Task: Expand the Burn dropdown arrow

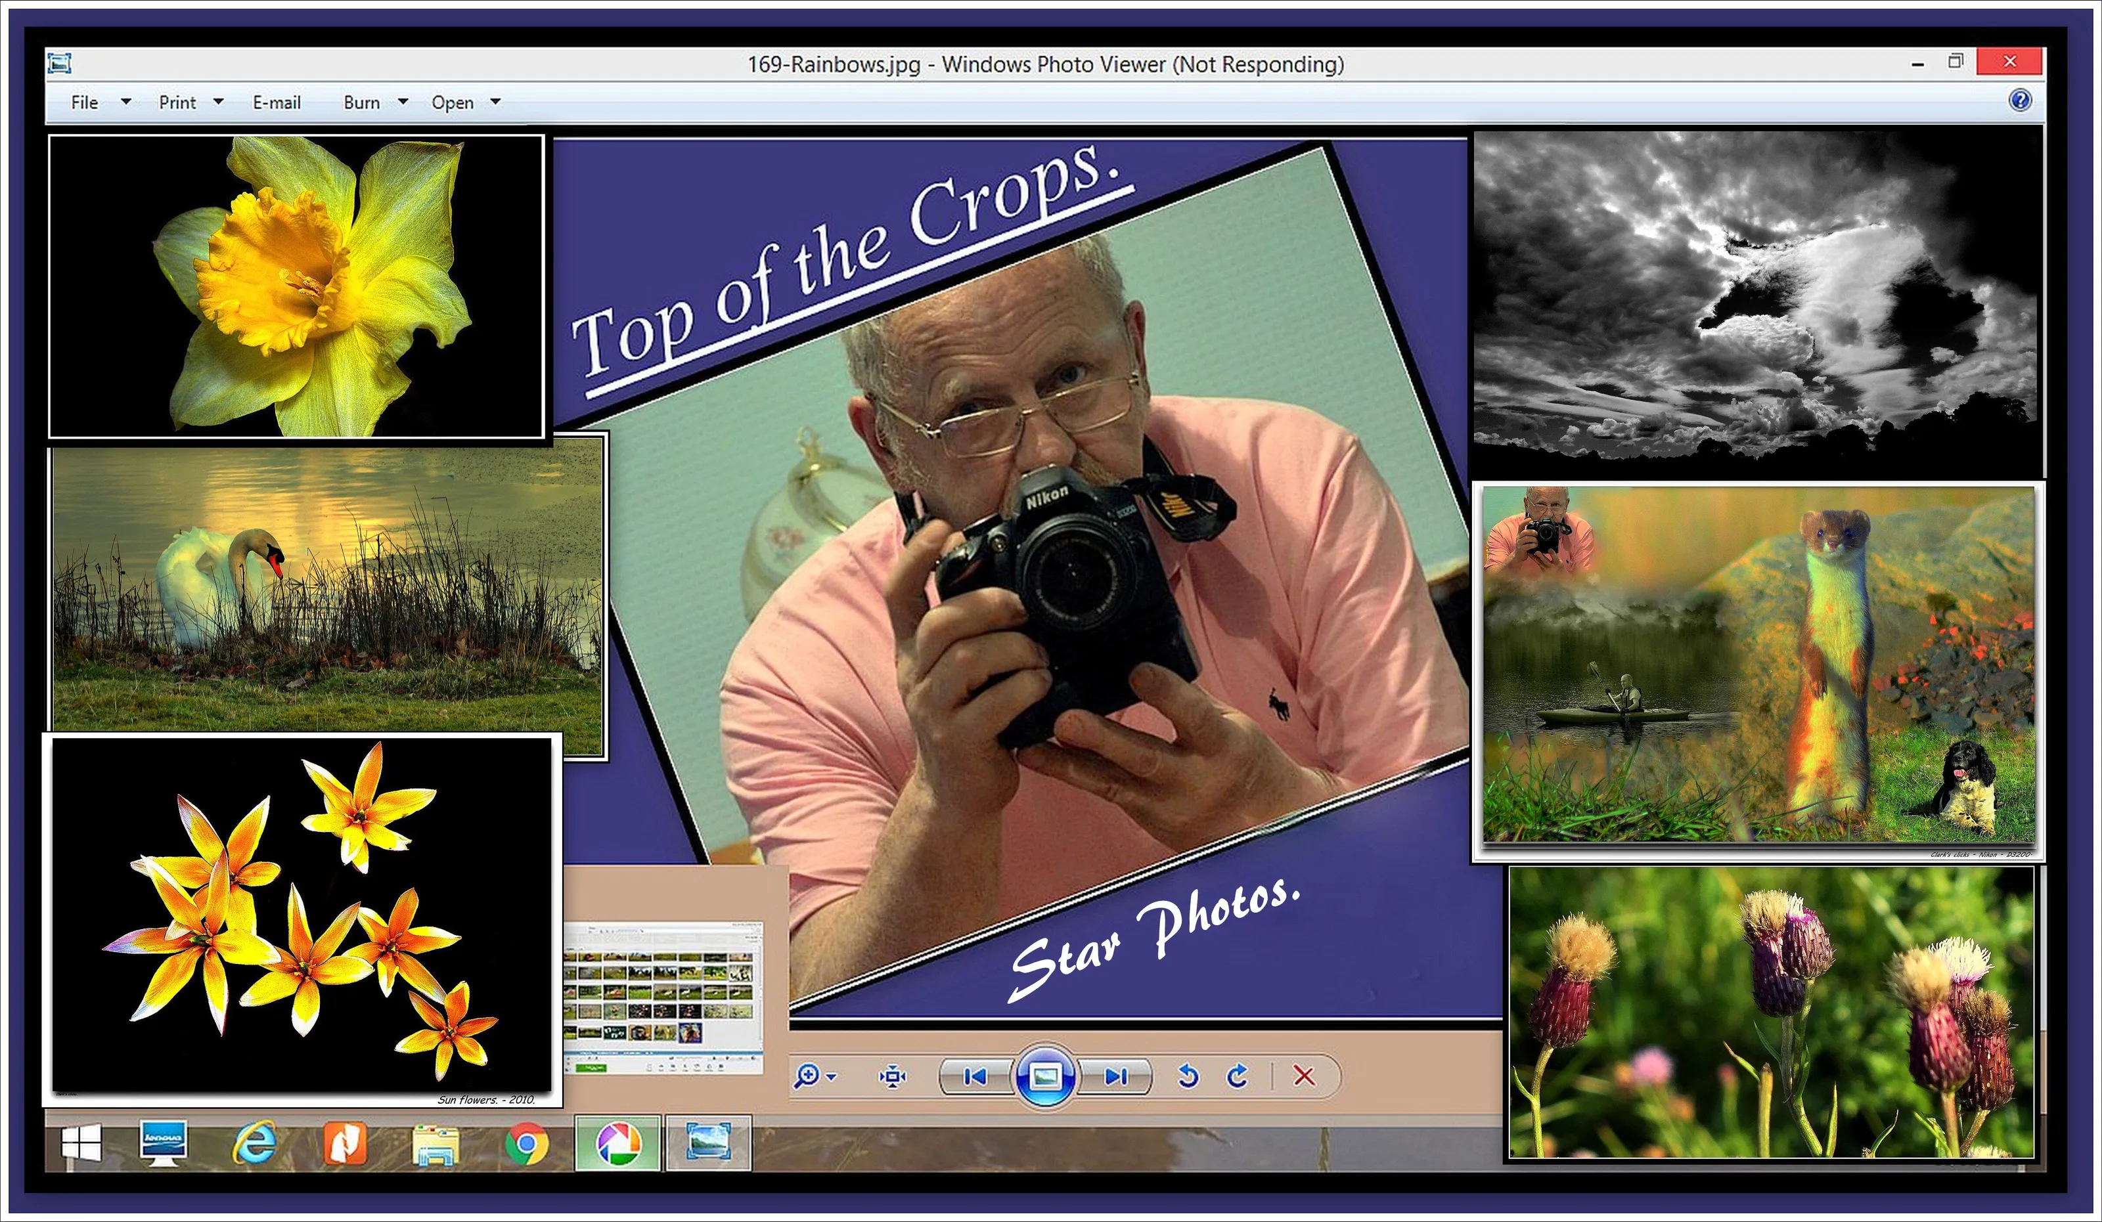Action: click(x=403, y=102)
